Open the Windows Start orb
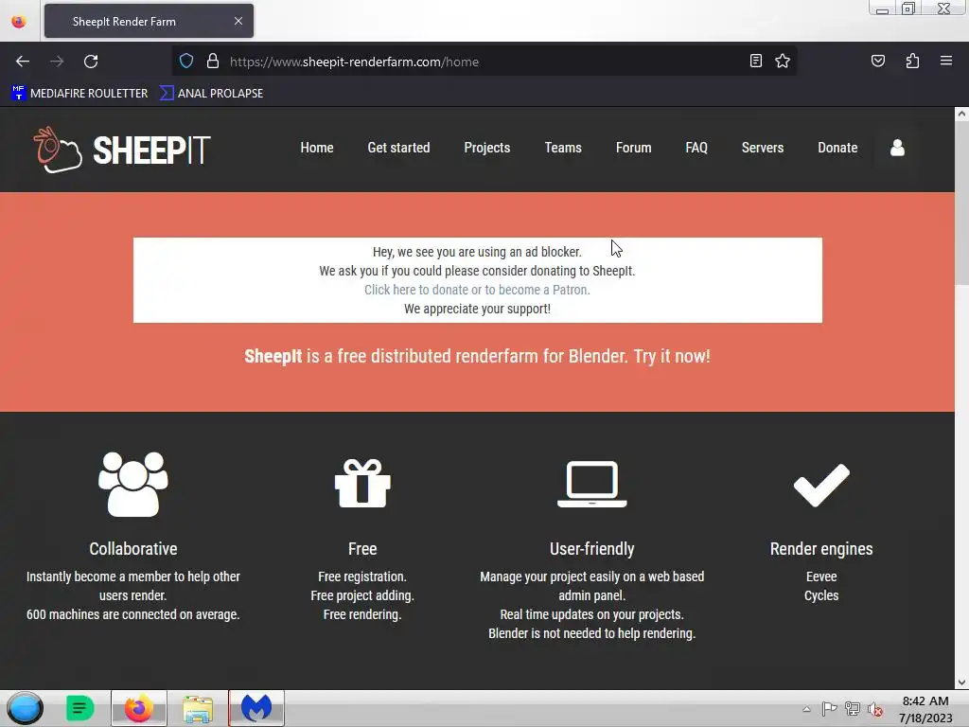Image resolution: width=969 pixels, height=727 pixels. (25, 708)
